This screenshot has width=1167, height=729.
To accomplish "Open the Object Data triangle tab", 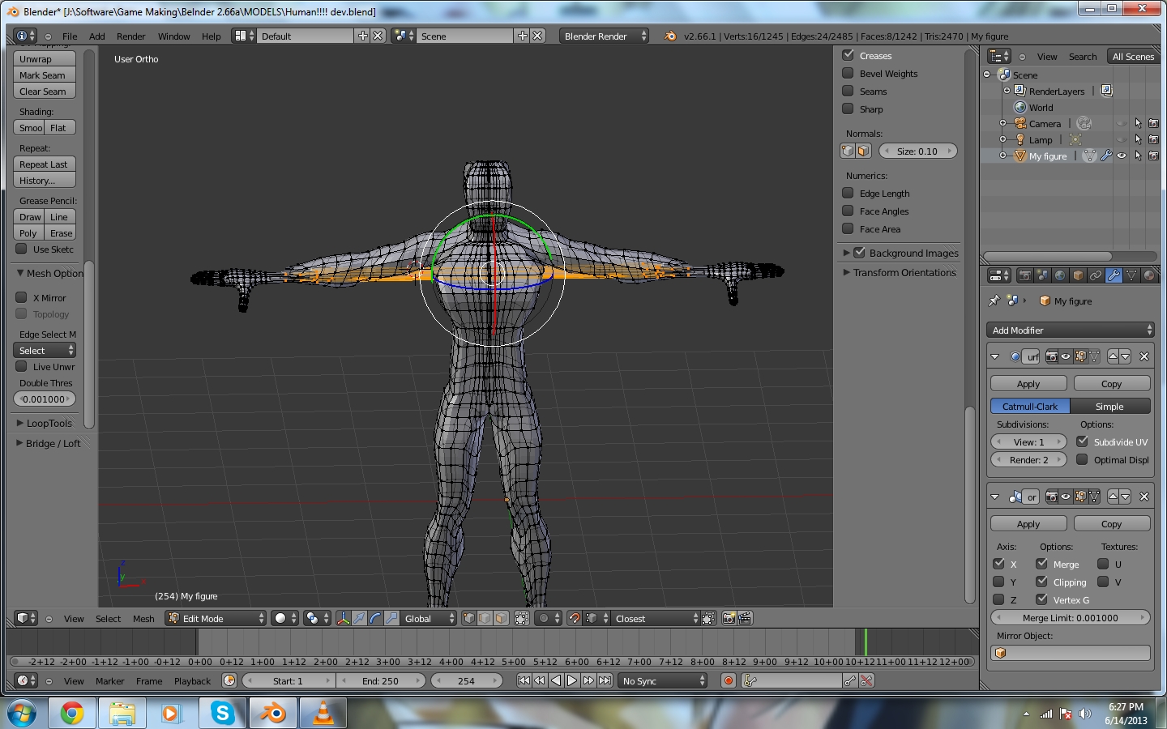I will [1131, 275].
